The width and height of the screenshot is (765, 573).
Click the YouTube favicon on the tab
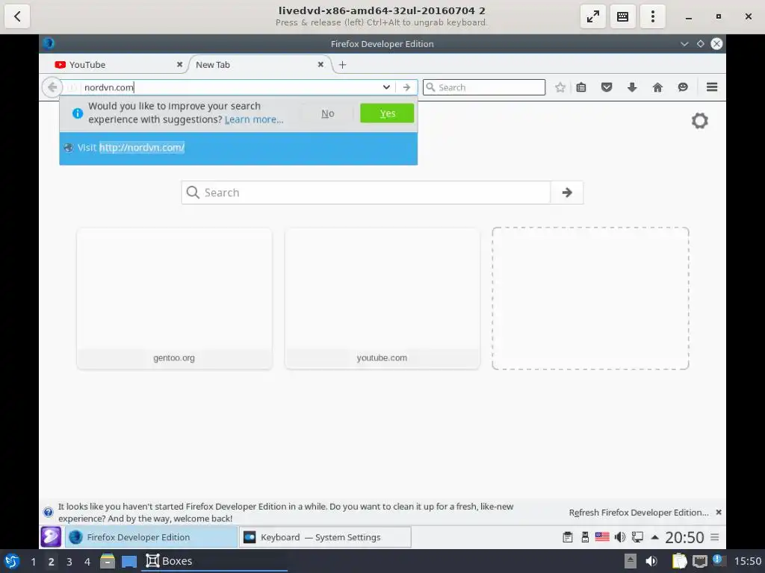click(60, 65)
